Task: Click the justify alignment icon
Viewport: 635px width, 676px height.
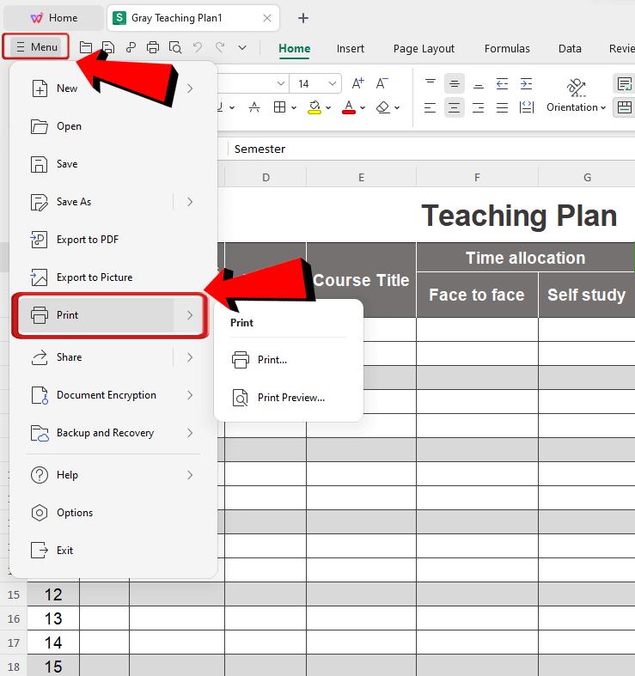Action: 502,107
